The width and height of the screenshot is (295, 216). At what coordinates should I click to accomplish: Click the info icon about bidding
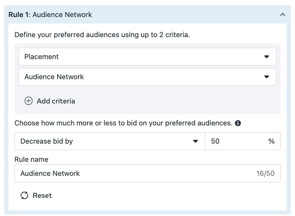(x=238, y=123)
